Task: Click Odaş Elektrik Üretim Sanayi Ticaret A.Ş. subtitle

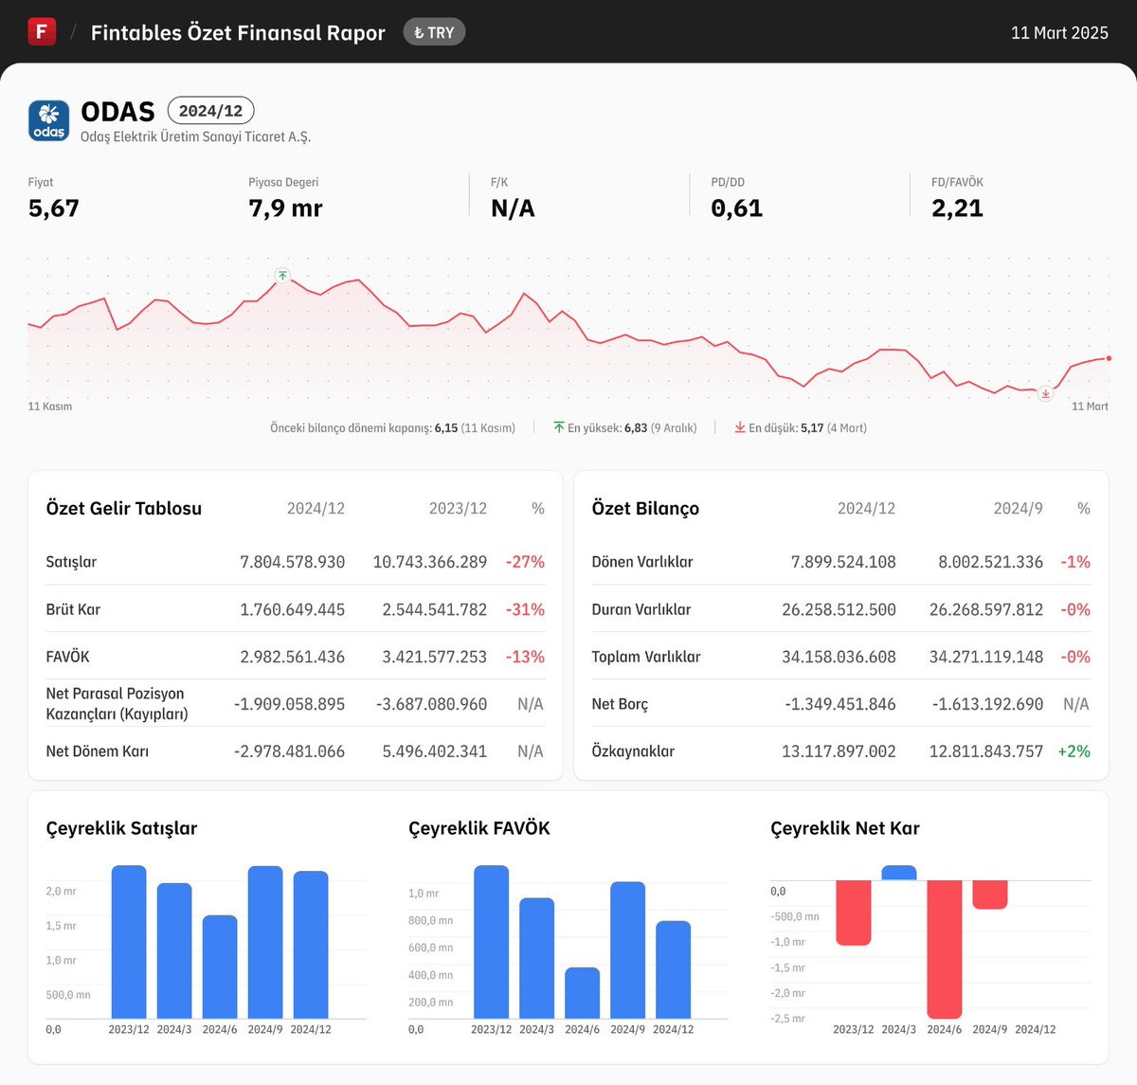Action: (x=195, y=136)
